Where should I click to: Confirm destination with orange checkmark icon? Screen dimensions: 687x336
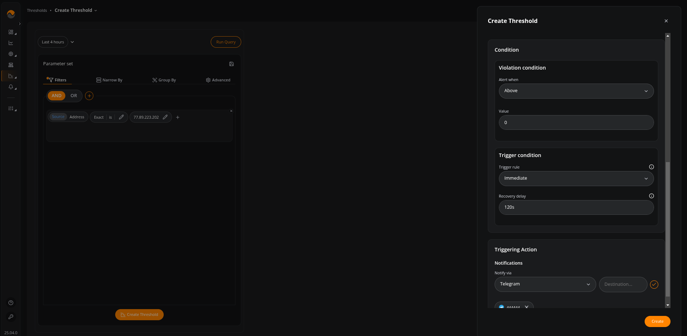coord(654,284)
